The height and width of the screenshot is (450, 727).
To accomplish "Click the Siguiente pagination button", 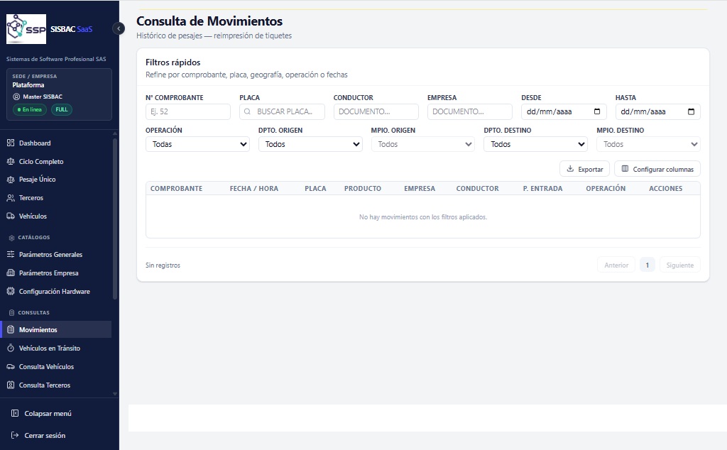I will coord(679,265).
